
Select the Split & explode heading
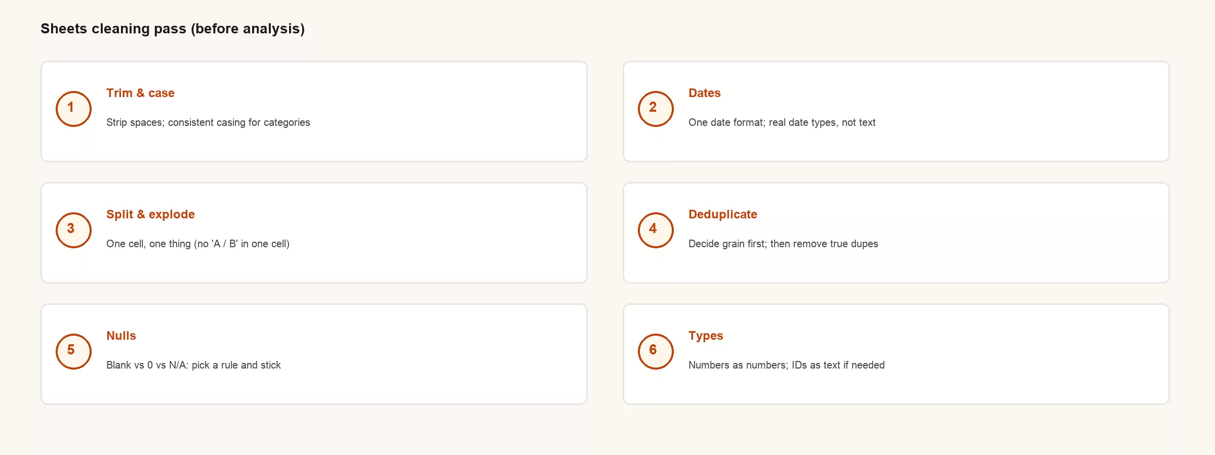coord(150,214)
